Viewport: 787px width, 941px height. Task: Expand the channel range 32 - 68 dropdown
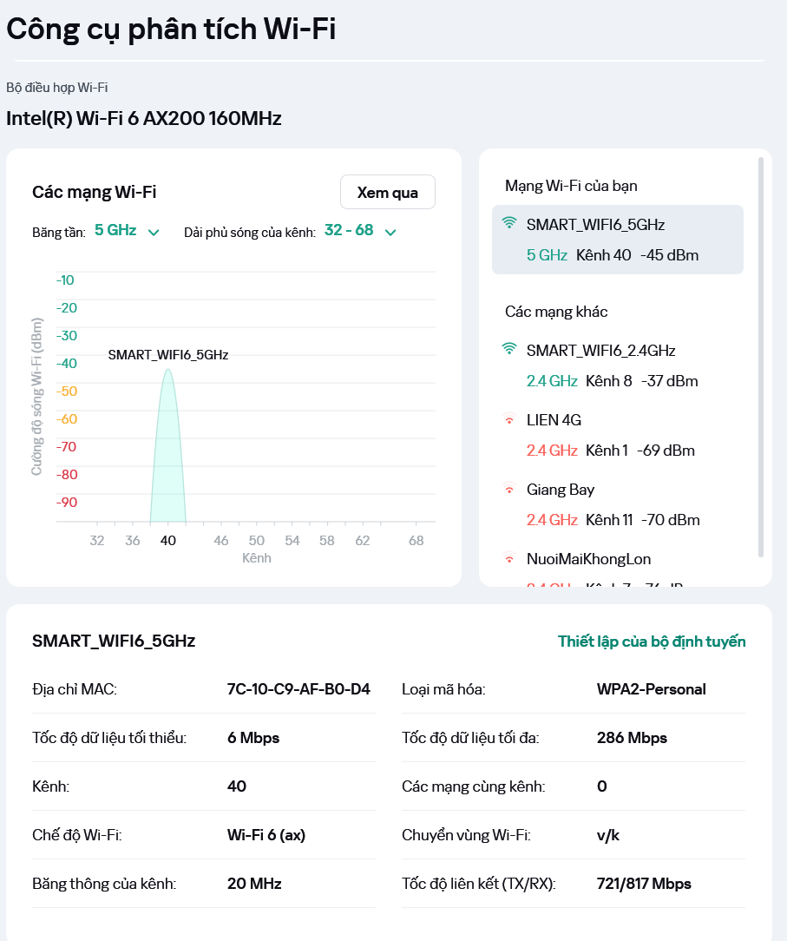360,230
